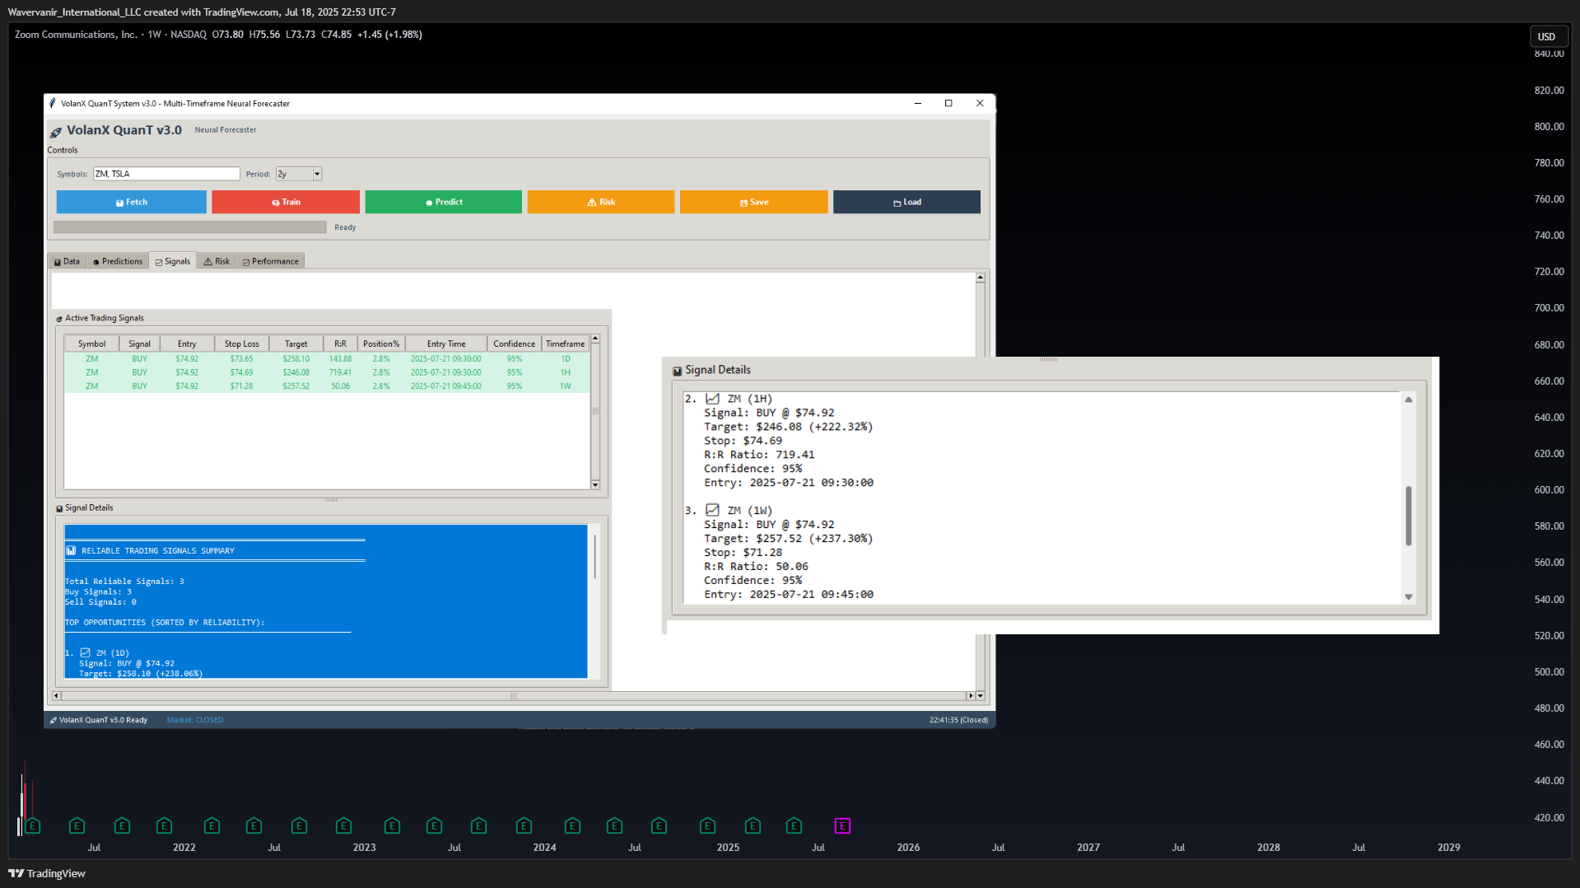
Task: Switch to the Performance tab
Action: tap(271, 261)
